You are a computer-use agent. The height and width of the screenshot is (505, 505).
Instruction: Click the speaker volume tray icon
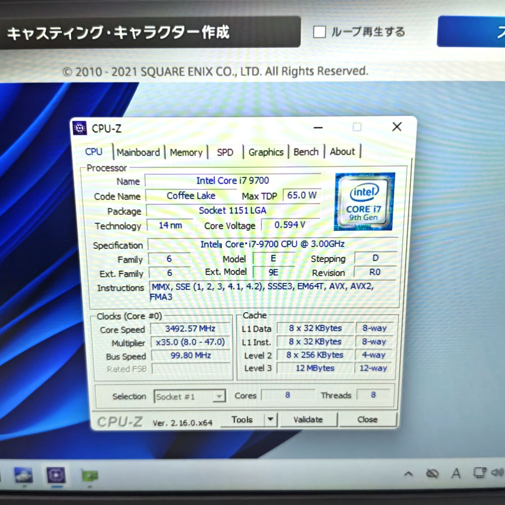tap(498, 472)
